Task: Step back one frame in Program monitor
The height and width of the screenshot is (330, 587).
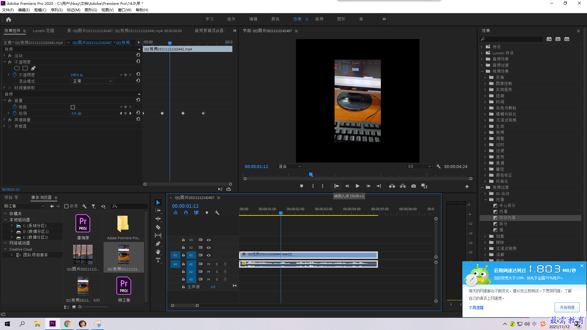Action: (x=347, y=186)
